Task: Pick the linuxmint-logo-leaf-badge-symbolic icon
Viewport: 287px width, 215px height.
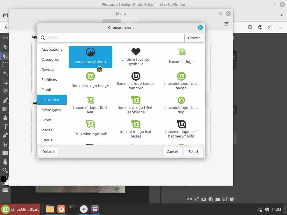Action: (x=181, y=129)
